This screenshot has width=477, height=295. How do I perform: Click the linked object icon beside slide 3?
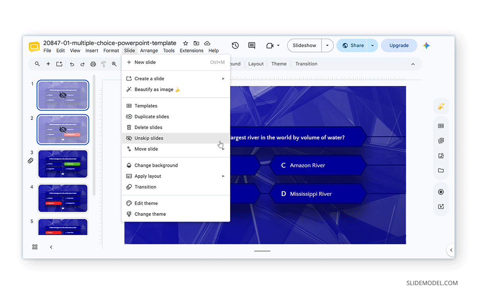click(x=30, y=160)
